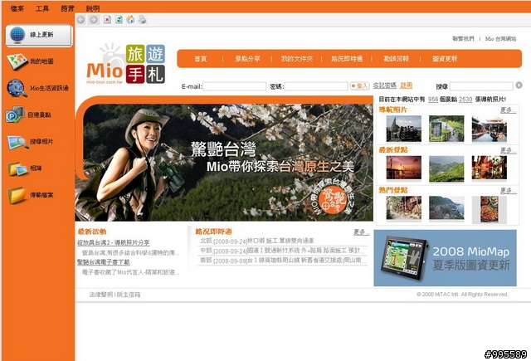Click the Mio 旅遊手札 logo
Viewport: 531px width, 361px height.
click(125, 65)
